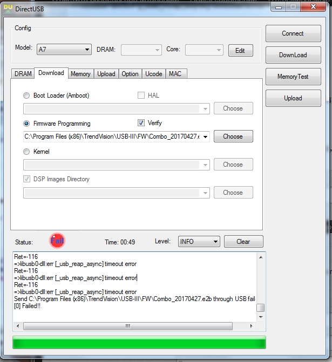The image size is (332, 362).
Task: Click the DownLoad button
Action: click(293, 55)
